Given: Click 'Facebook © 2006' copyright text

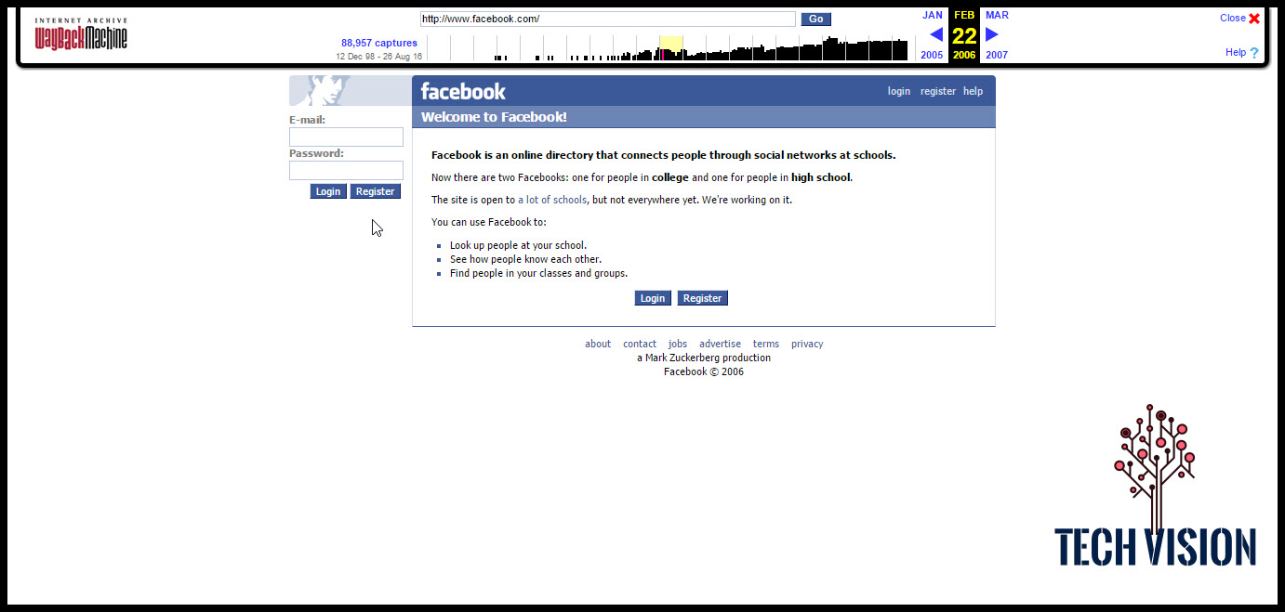Looking at the screenshot, I should (x=704, y=371).
